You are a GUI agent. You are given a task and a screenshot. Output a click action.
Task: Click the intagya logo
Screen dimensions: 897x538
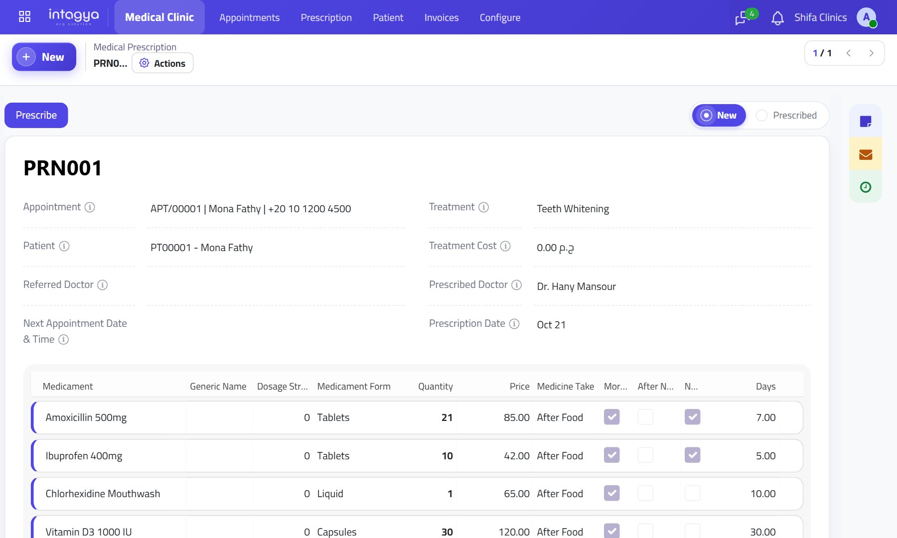point(73,17)
